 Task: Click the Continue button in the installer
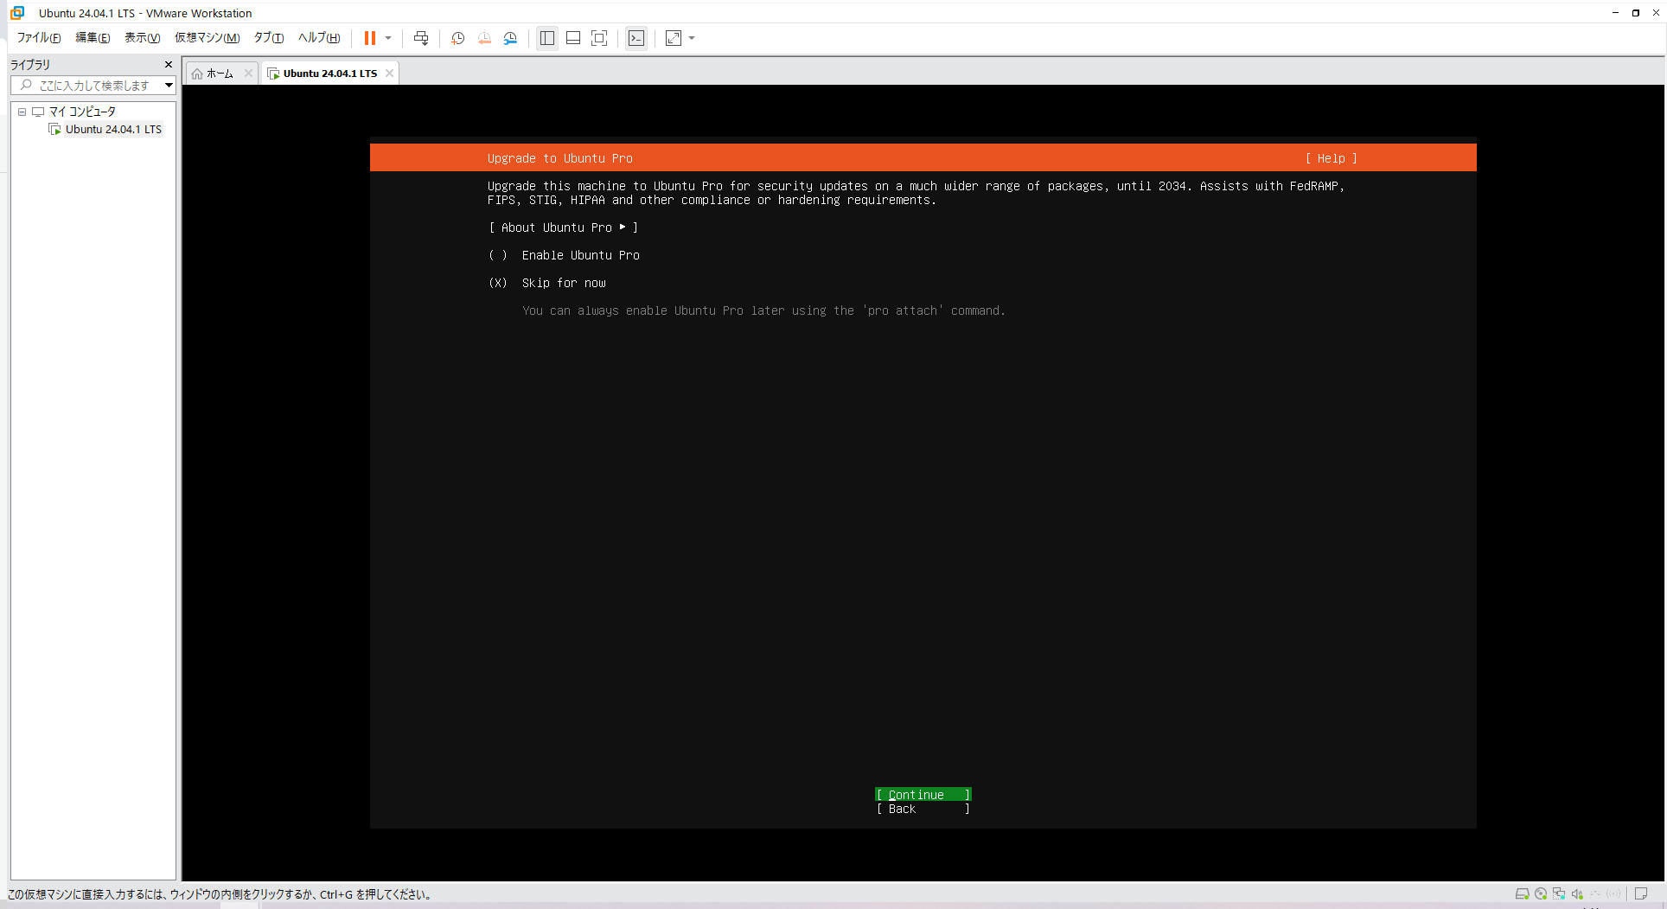point(923,795)
